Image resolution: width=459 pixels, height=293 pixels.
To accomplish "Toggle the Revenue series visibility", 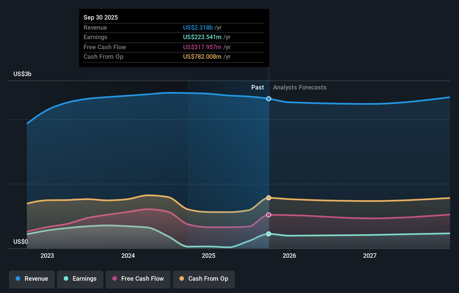I will 32,279.
